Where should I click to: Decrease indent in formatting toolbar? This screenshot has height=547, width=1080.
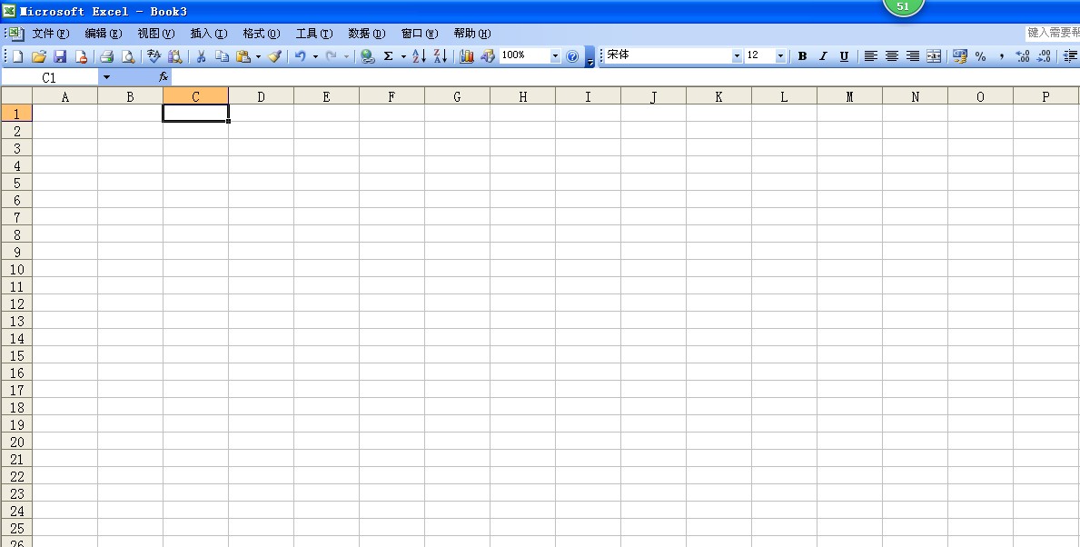pos(1070,56)
